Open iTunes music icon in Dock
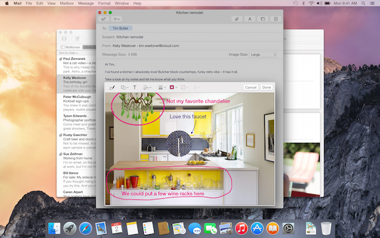This screenshot has height=238, width=380. [241, 229]
